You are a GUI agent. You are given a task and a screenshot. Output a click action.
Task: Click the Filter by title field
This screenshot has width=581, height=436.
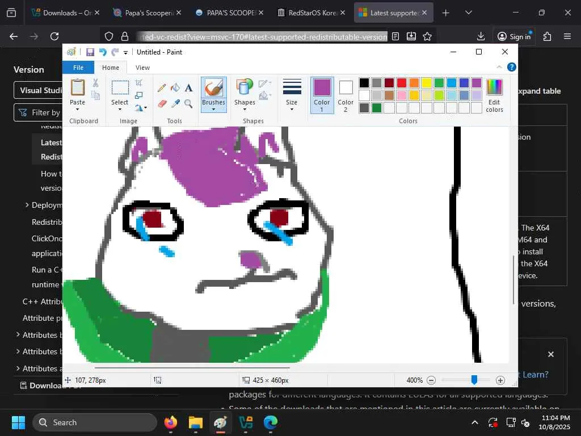tap(38, 112)
